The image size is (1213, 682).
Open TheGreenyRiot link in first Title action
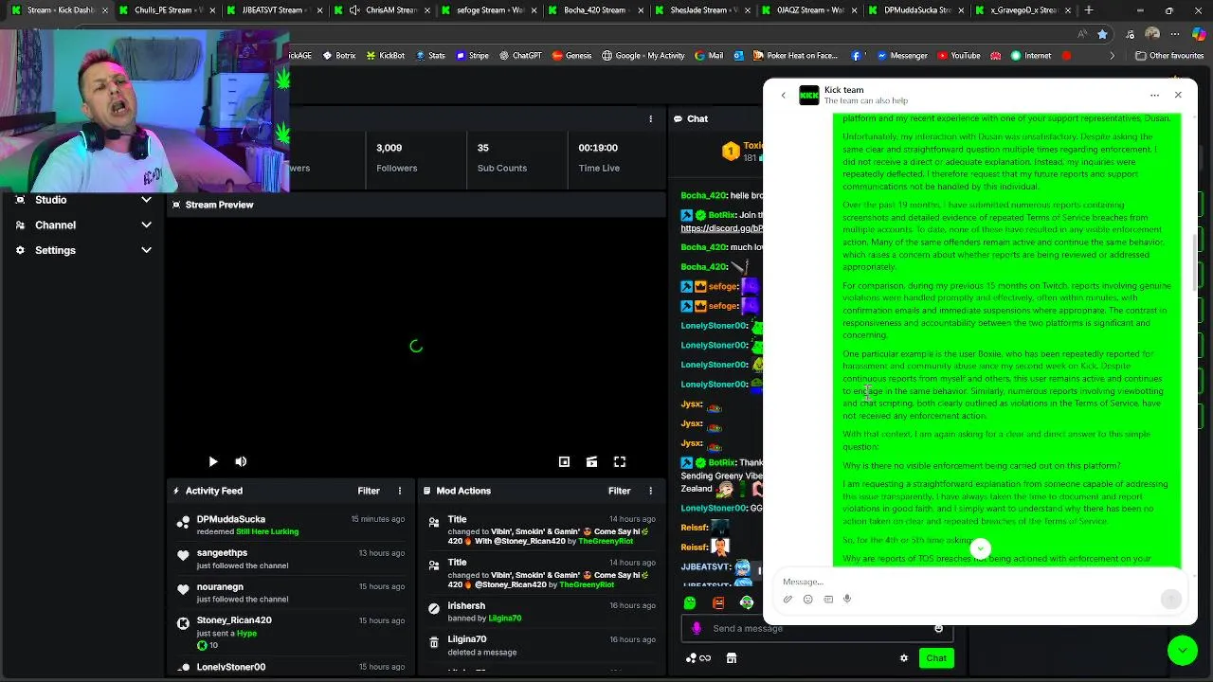coord(606,541)
